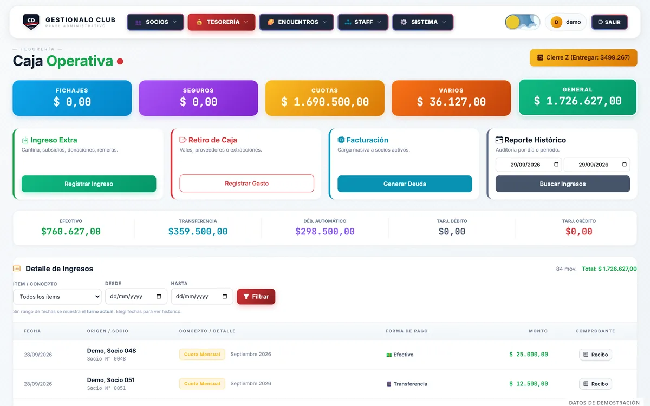Click Déb. Automático total $298.500,00
Image resolution: width=650 pixels, height=406 pixels.
pos(325,232)
